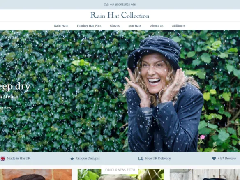Click the Join Our Newsletter button
This screenshot has height=180, width=240.
point(120,170)
